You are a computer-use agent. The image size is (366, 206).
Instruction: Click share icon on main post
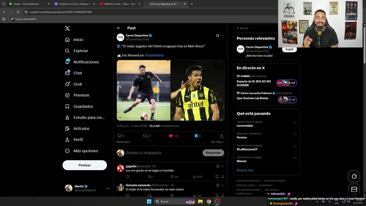click(222, 136)
